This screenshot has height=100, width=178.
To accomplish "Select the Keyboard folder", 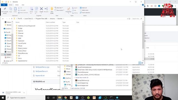I will coord(21,41).
